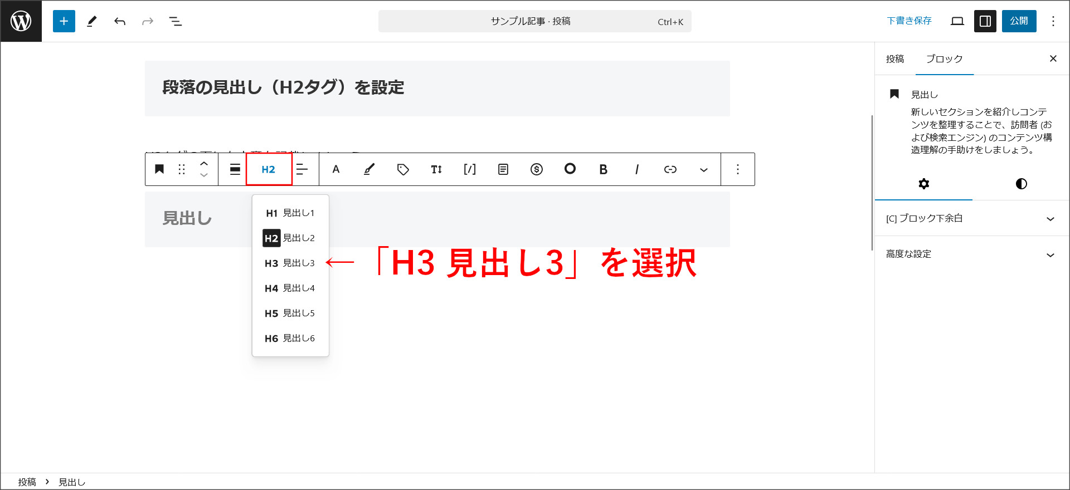Toggle italic formatting
This screenshot has width=1070, height=490.
[636, 169]
